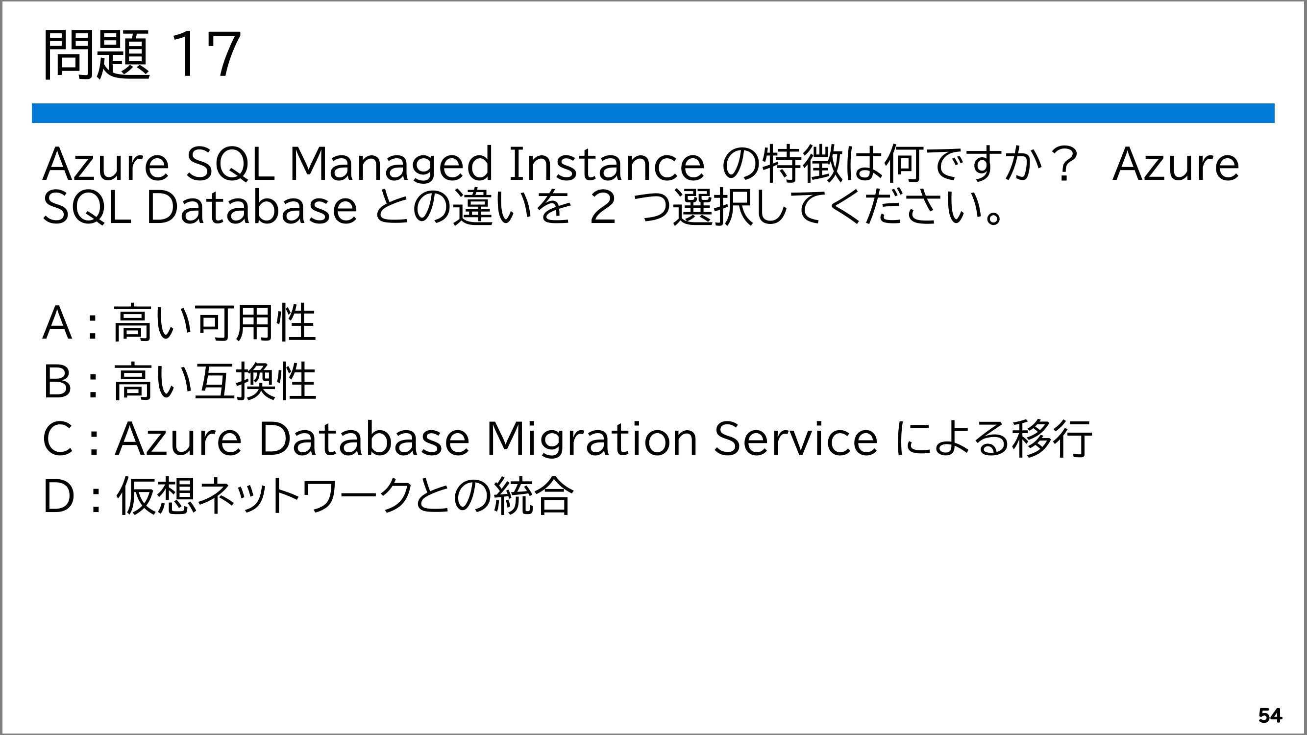This screenshot has height=735, width=1307.
Task: Click the slide page number 54
Action: coord(1269,715)
